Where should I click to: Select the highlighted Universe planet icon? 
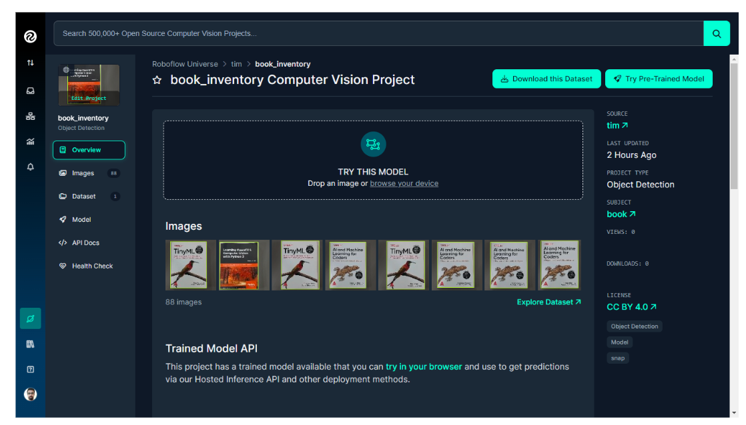click(x=31, y=318)
